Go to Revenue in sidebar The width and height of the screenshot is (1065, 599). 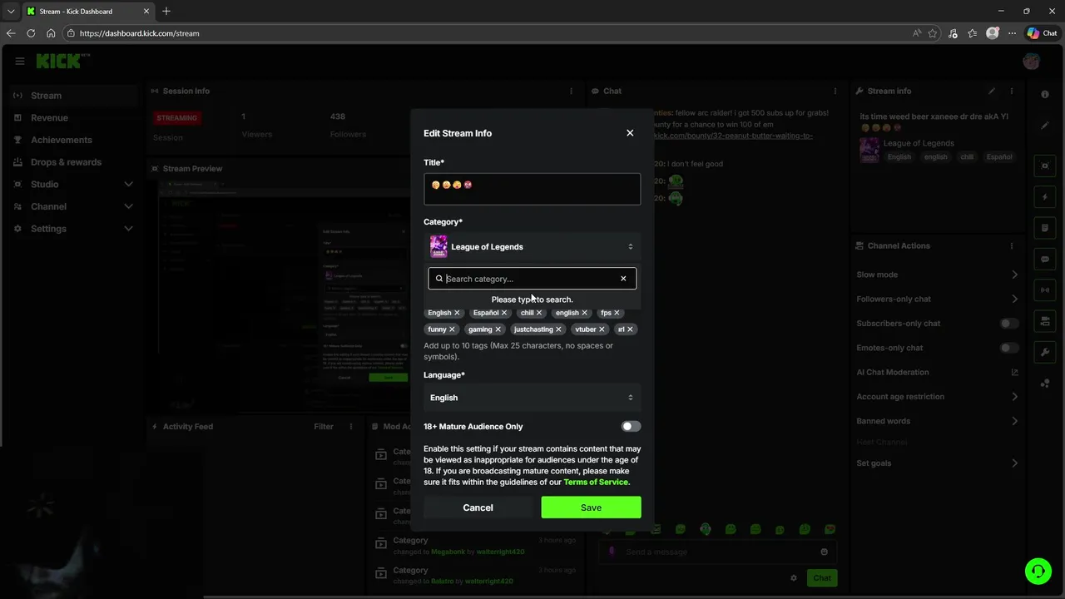pyautogui.click(x=73, y=118)
